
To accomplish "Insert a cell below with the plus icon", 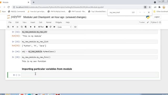I will tap(13, 27).
